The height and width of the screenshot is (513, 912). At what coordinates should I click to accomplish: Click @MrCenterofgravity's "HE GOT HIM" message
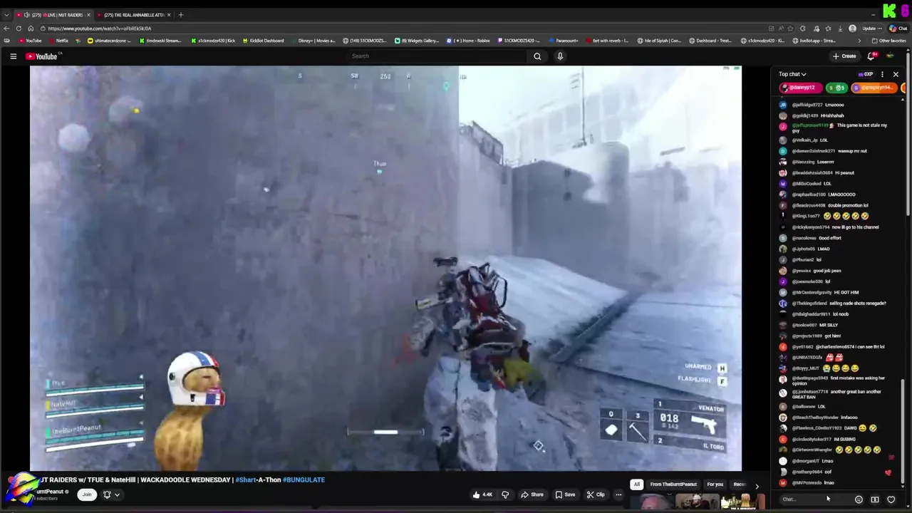pos(846,292)
